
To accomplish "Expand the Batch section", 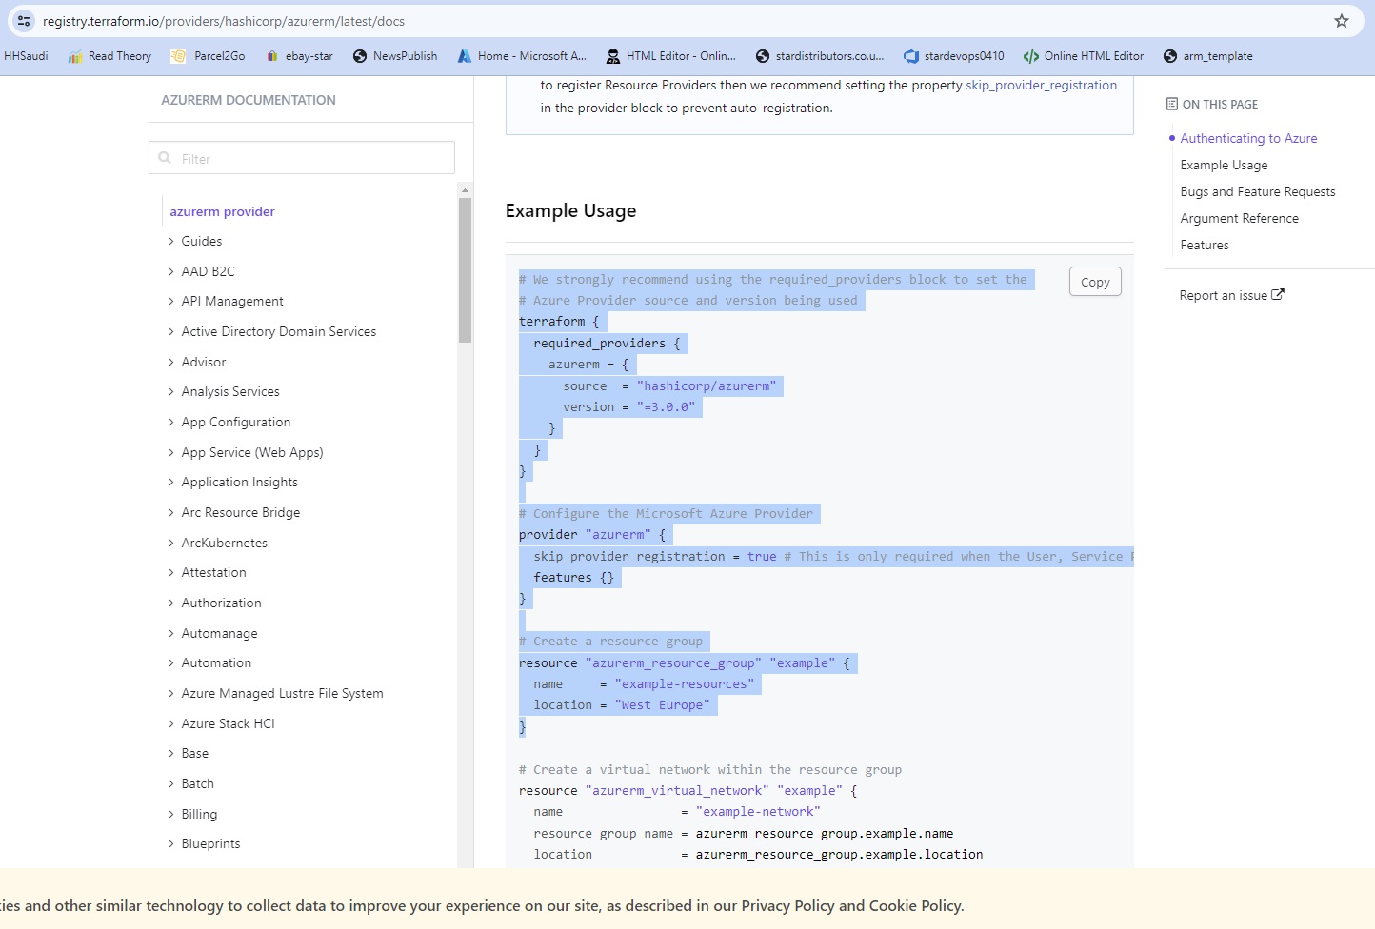I will coord(171,784).
